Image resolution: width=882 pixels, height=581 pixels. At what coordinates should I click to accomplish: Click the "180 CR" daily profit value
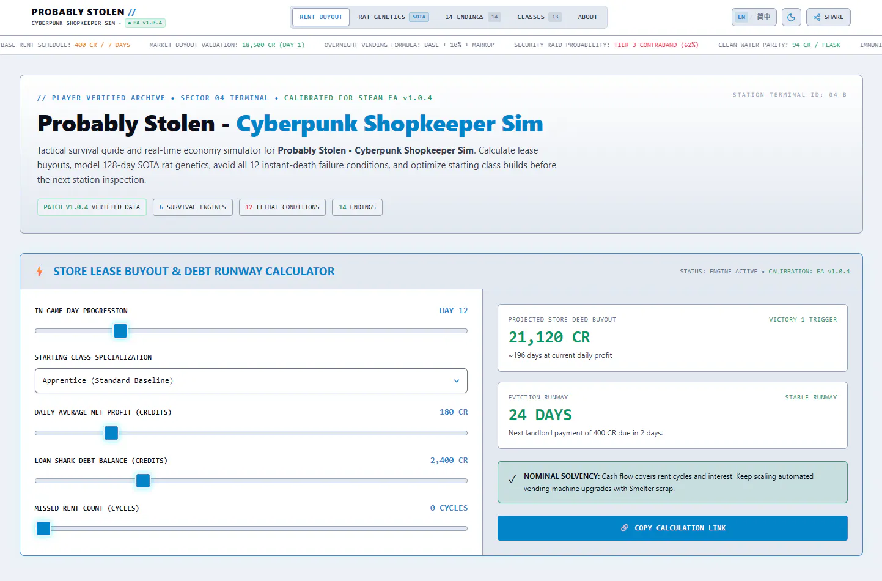454,412
